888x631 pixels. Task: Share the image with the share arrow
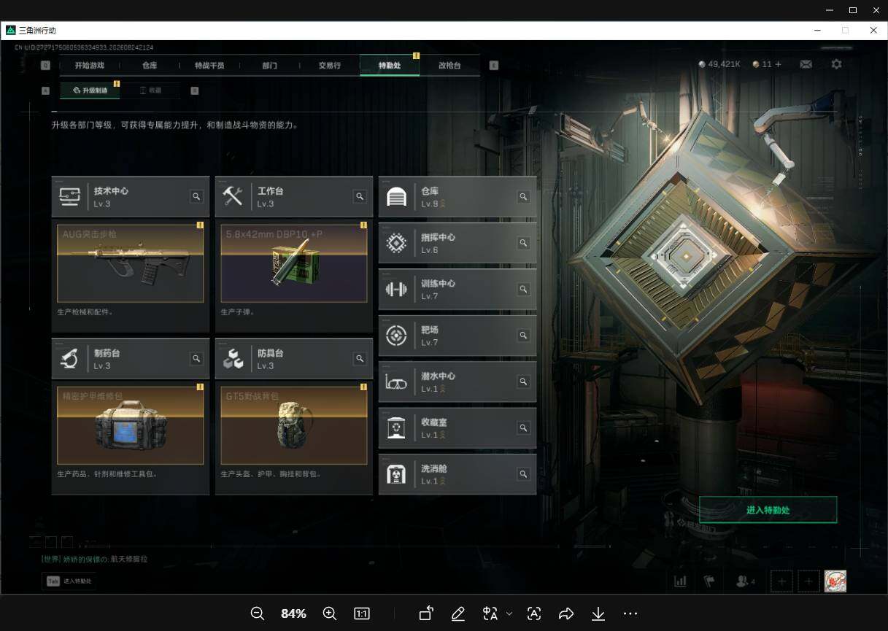point(566,613)
